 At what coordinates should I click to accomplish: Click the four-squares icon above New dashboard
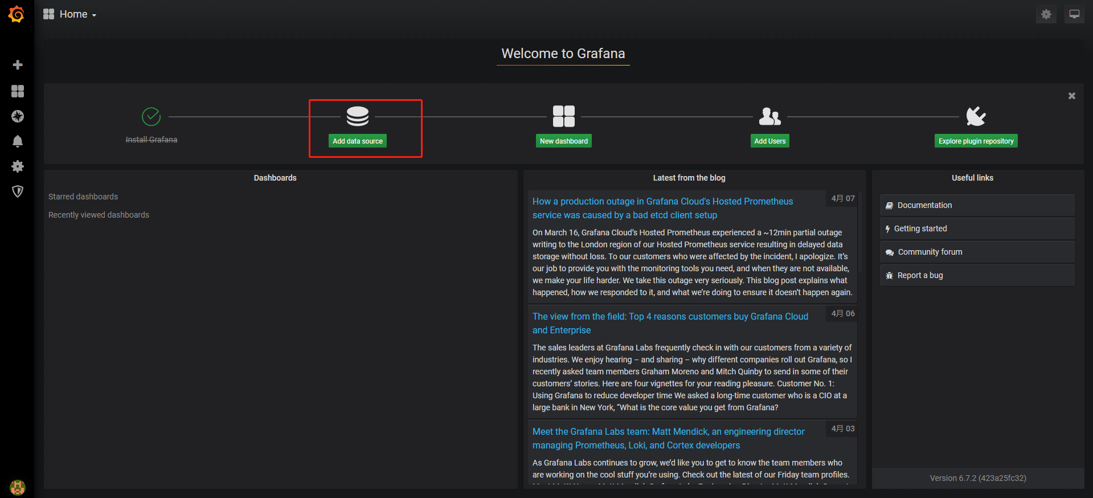coord(564,116)
